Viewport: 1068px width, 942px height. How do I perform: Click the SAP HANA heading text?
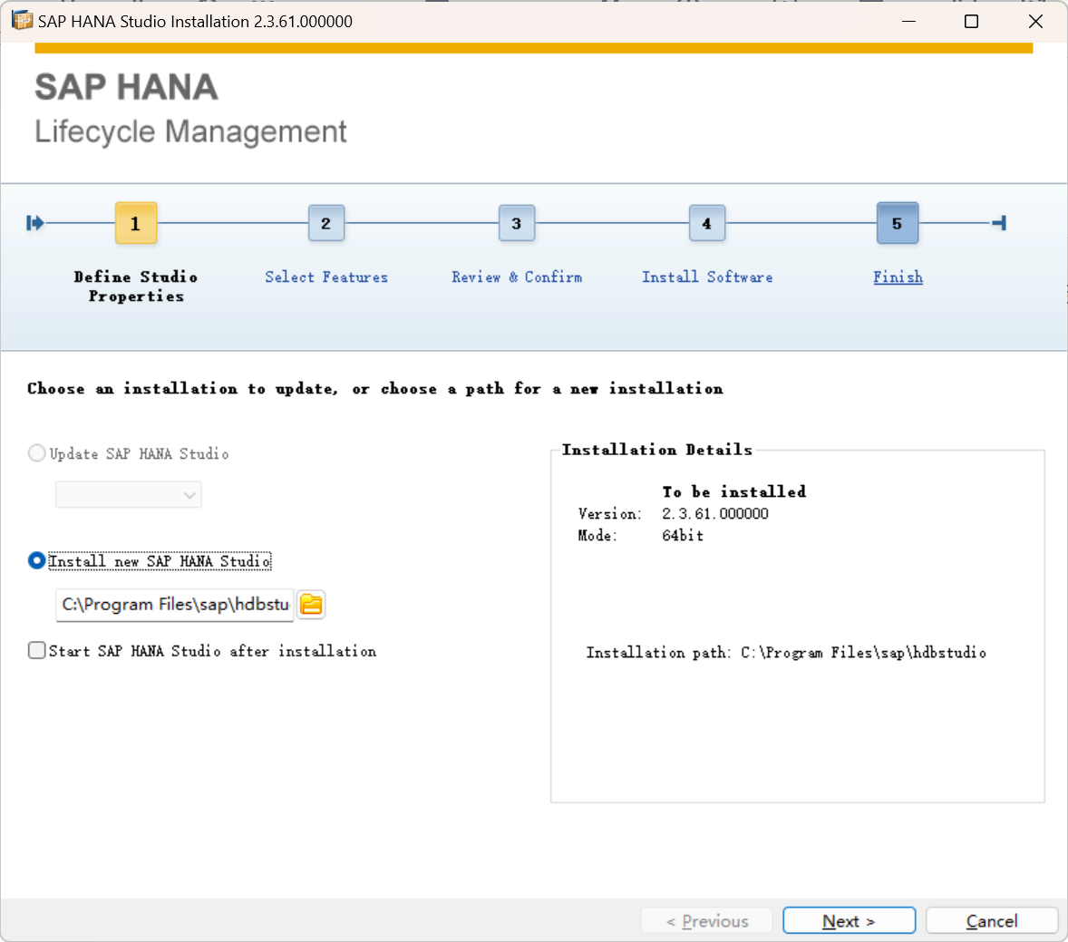127,87
